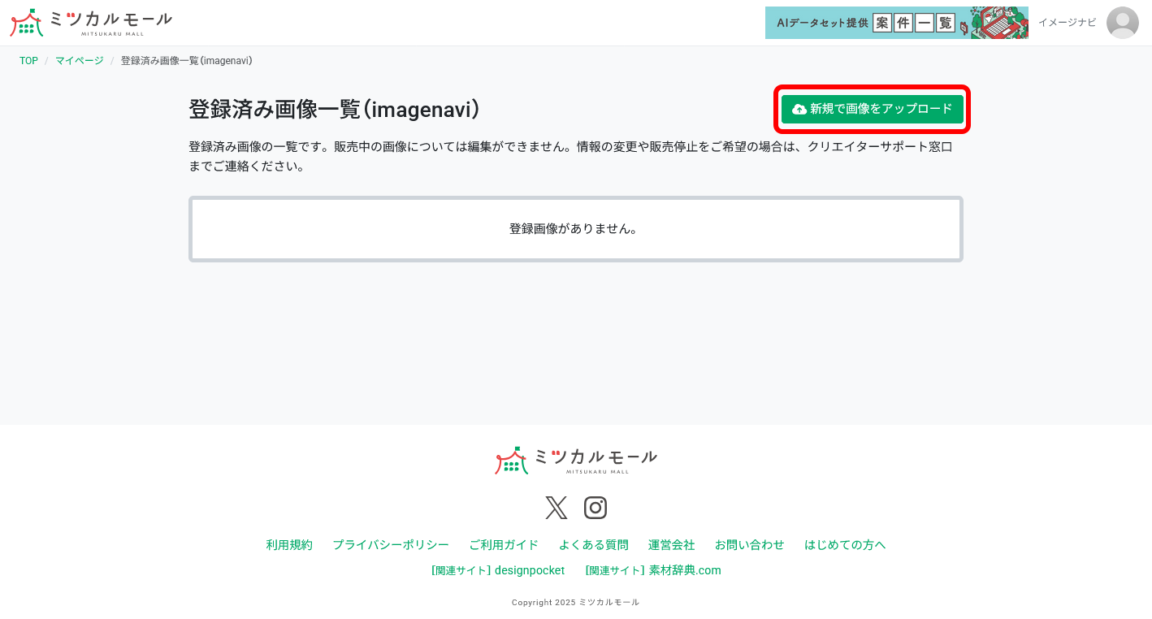Click the profile avatar icon top right
Screen dimensions: 1152x619
(x=1122, y=24)
